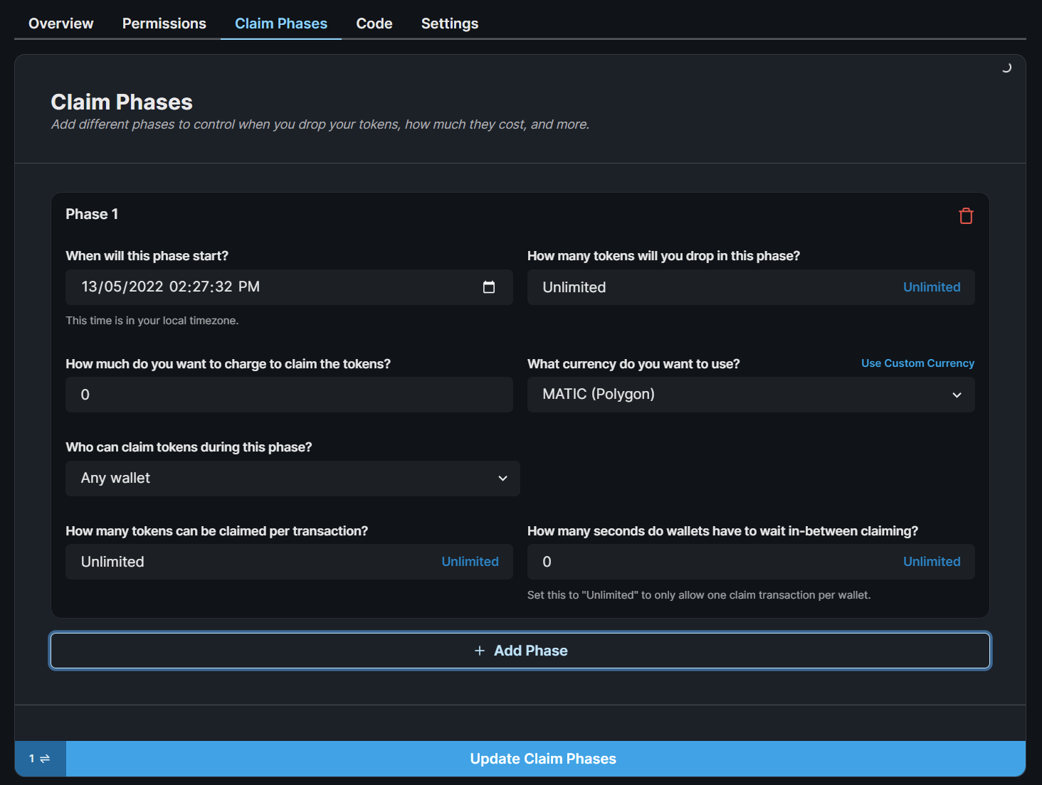Open the MATIC (Polygon) currency dropdown
This screenshot has height=785, width=1042.
750,395
